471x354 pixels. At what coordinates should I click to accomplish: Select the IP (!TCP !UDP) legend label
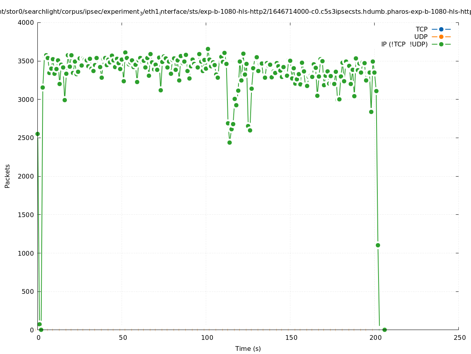click(x=404, y=44)
